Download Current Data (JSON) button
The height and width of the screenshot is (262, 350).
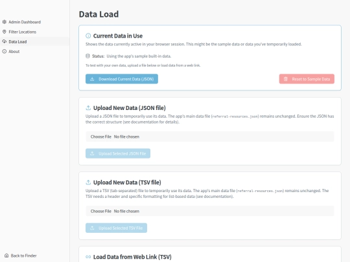click(x=122, y=79)
